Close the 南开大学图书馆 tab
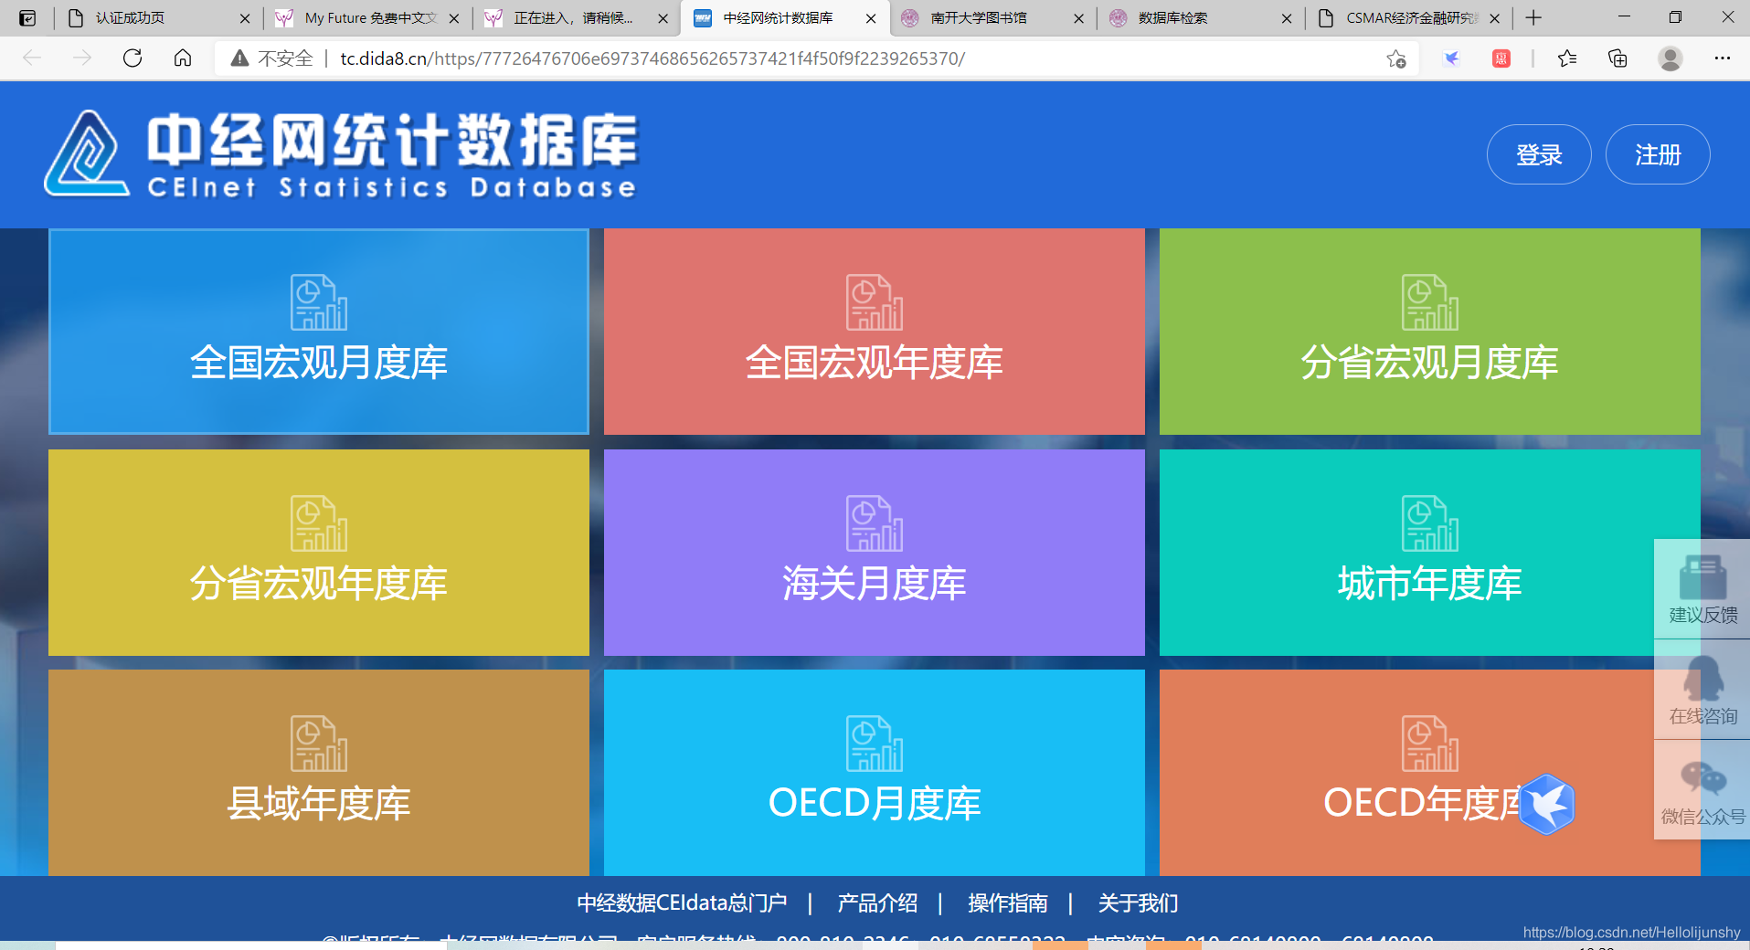1750x950 pixels. click(x=1078, y=18)
